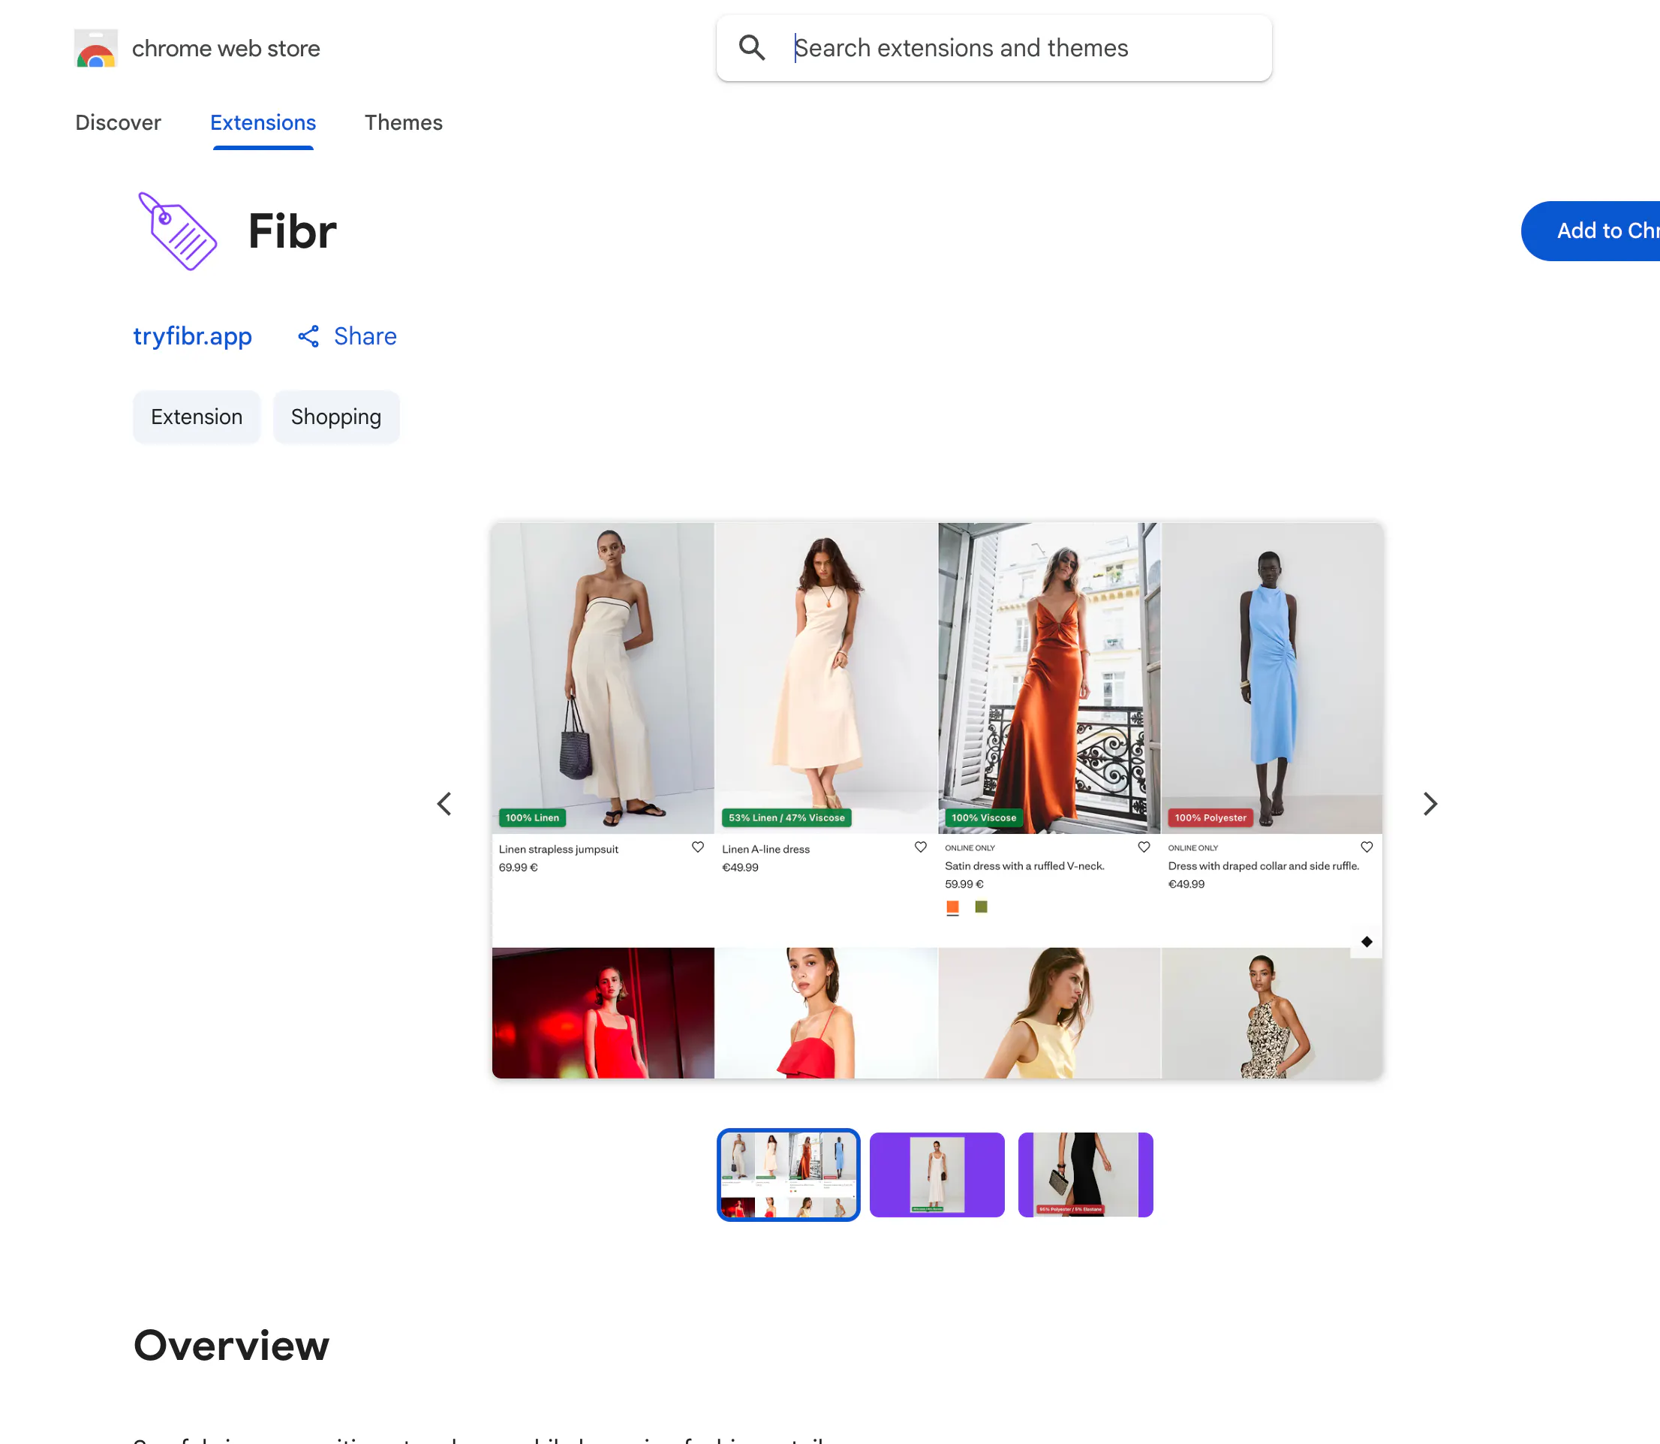Click the orange satin dress model photo

pyautogui.click(x=1049, y=678)
